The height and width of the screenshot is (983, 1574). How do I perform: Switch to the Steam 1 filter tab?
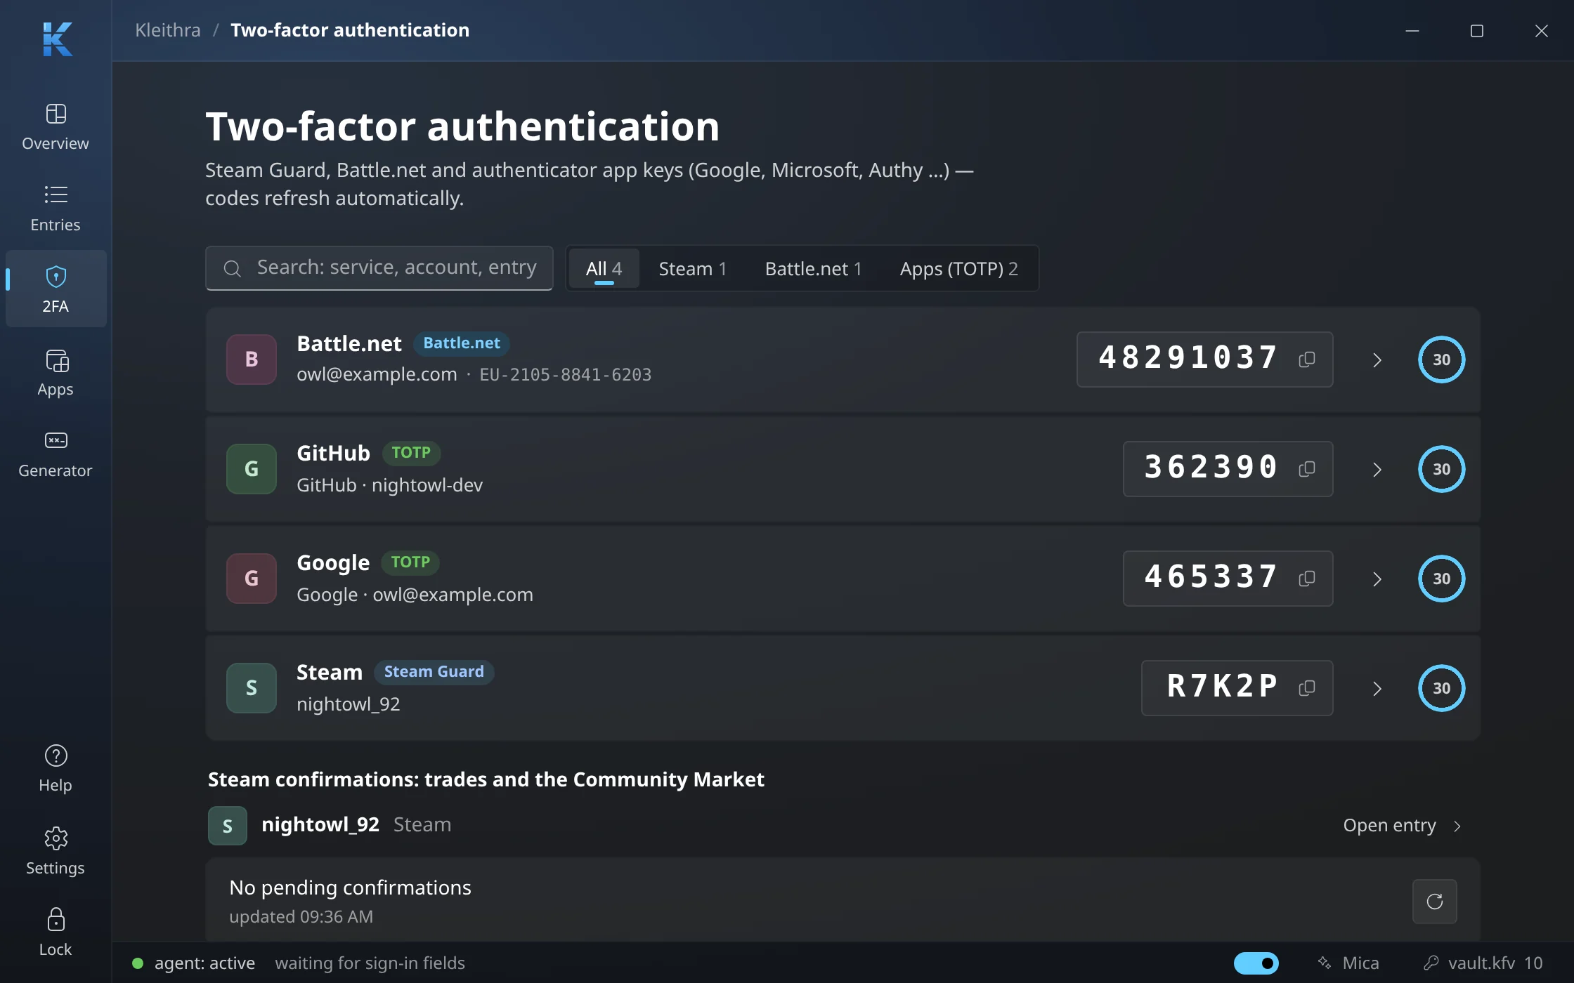pyautogui.click(x=692, y=268)
